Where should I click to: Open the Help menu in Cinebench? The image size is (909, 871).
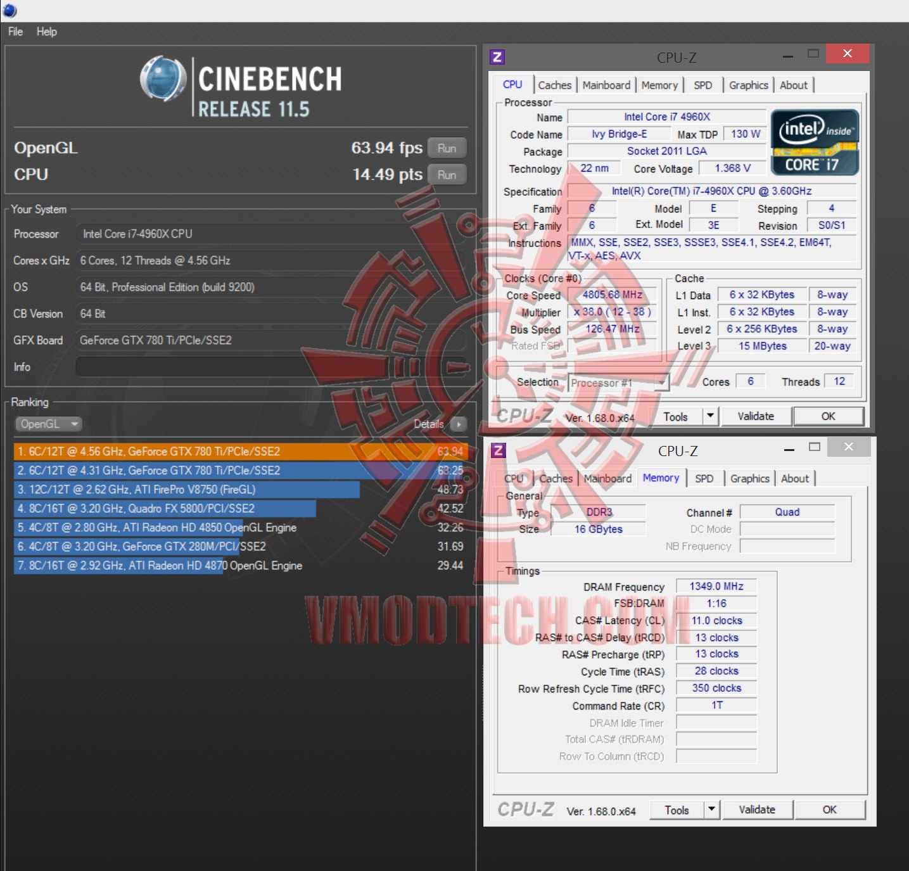[47, 32]
